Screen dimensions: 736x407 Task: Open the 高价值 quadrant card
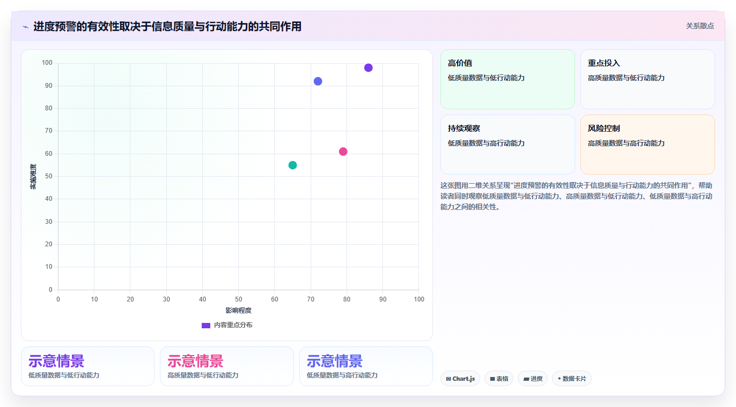[x=507, y=79]
